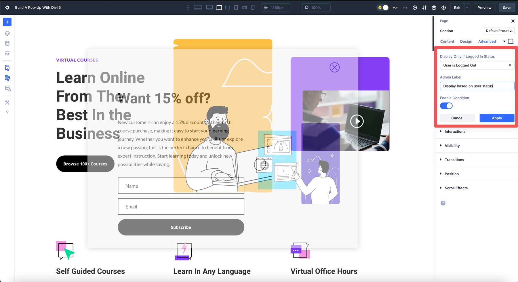Expand the Scroll Effects section

coord(456,188)
